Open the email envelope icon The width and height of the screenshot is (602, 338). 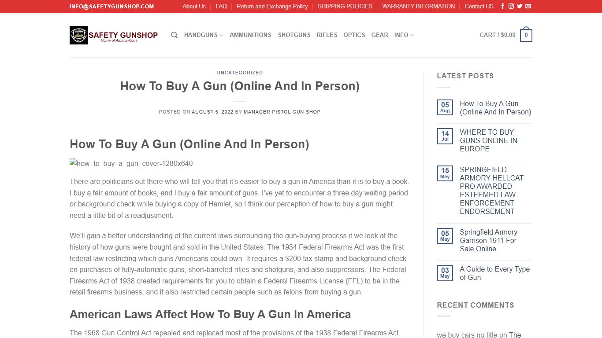(x=528, y=6)
